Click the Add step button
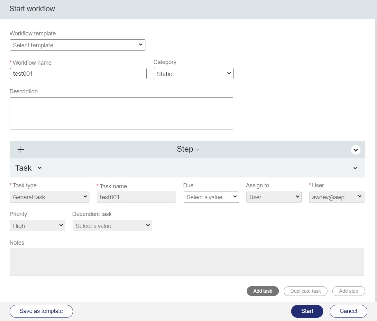377x321 pixels. point(348,291)
